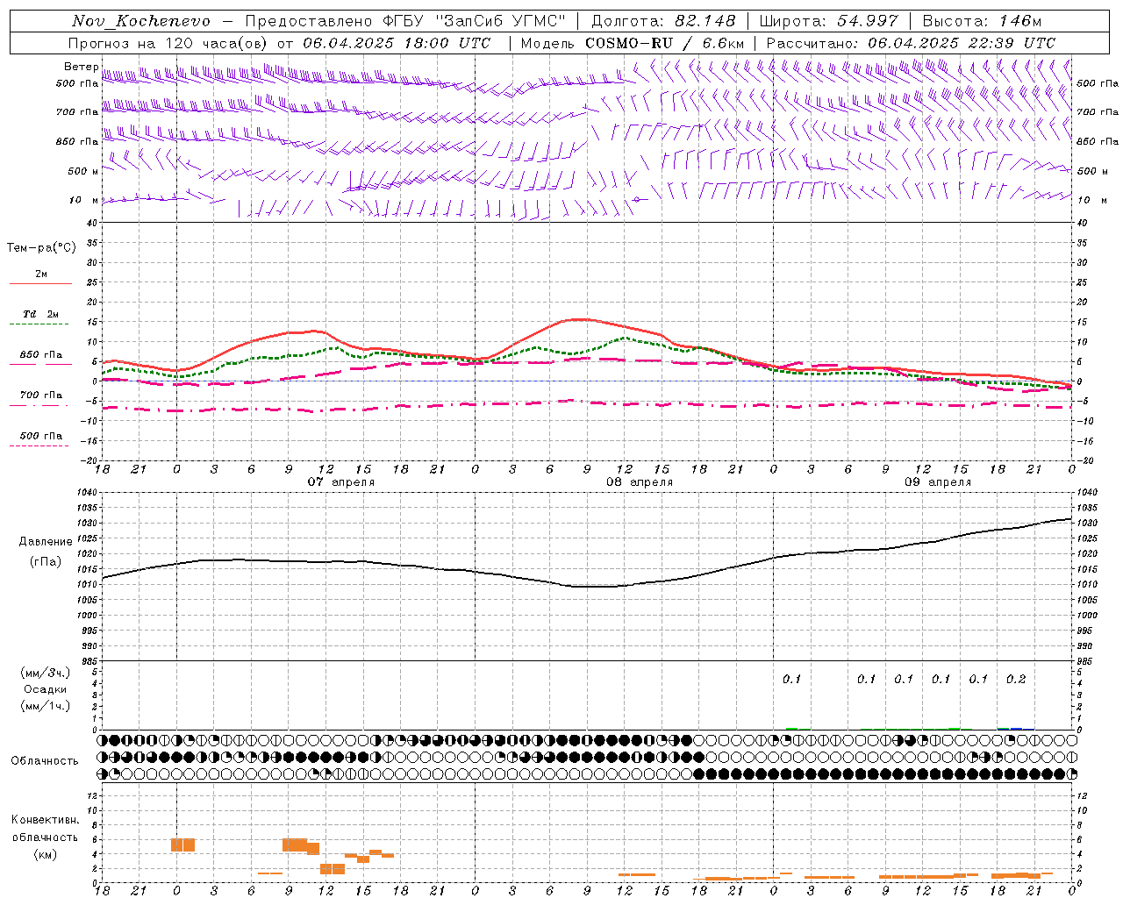Click the model label "COSMO-RU / 6.6км"

tap(664, 42)
